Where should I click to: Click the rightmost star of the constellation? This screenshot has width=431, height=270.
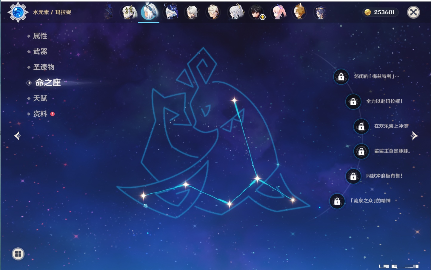293,200
